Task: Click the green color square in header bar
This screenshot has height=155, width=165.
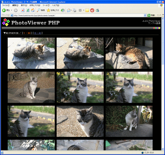Action: click(156, 28)
